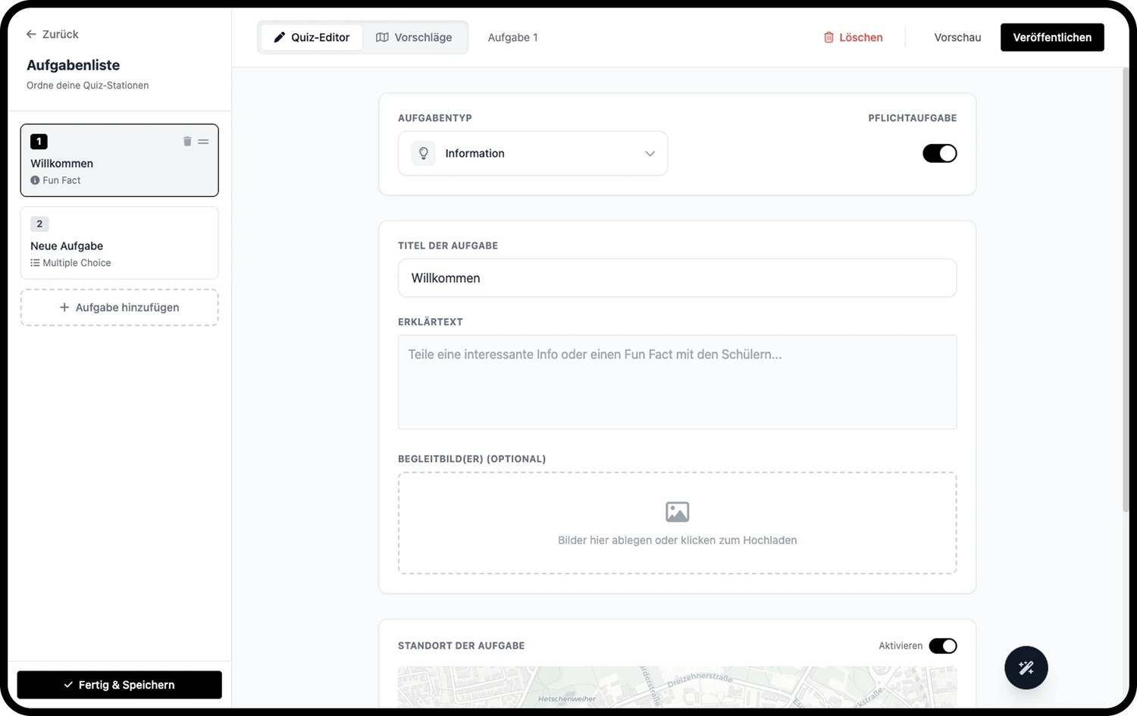Screen dimensions: 1137x716
Task: Open the magic wand assistant button
Action: (1026, 668)
